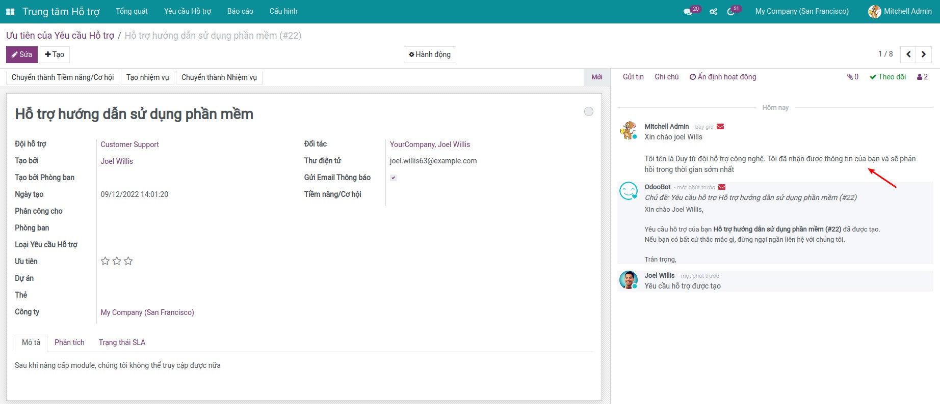
Task: Open the Customer Support team link
Action: pyautogui.click(x=129, y=145)
